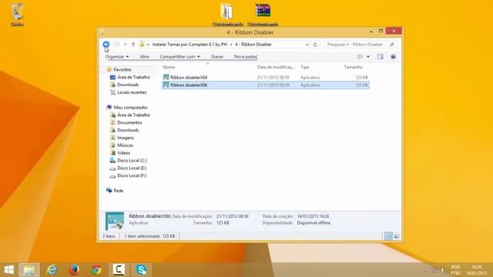The image size is (493, 277).
Task: Click the forward navigation arrow
Action: [x=116, y=45]
